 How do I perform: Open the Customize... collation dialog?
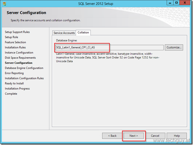[174, 48]
